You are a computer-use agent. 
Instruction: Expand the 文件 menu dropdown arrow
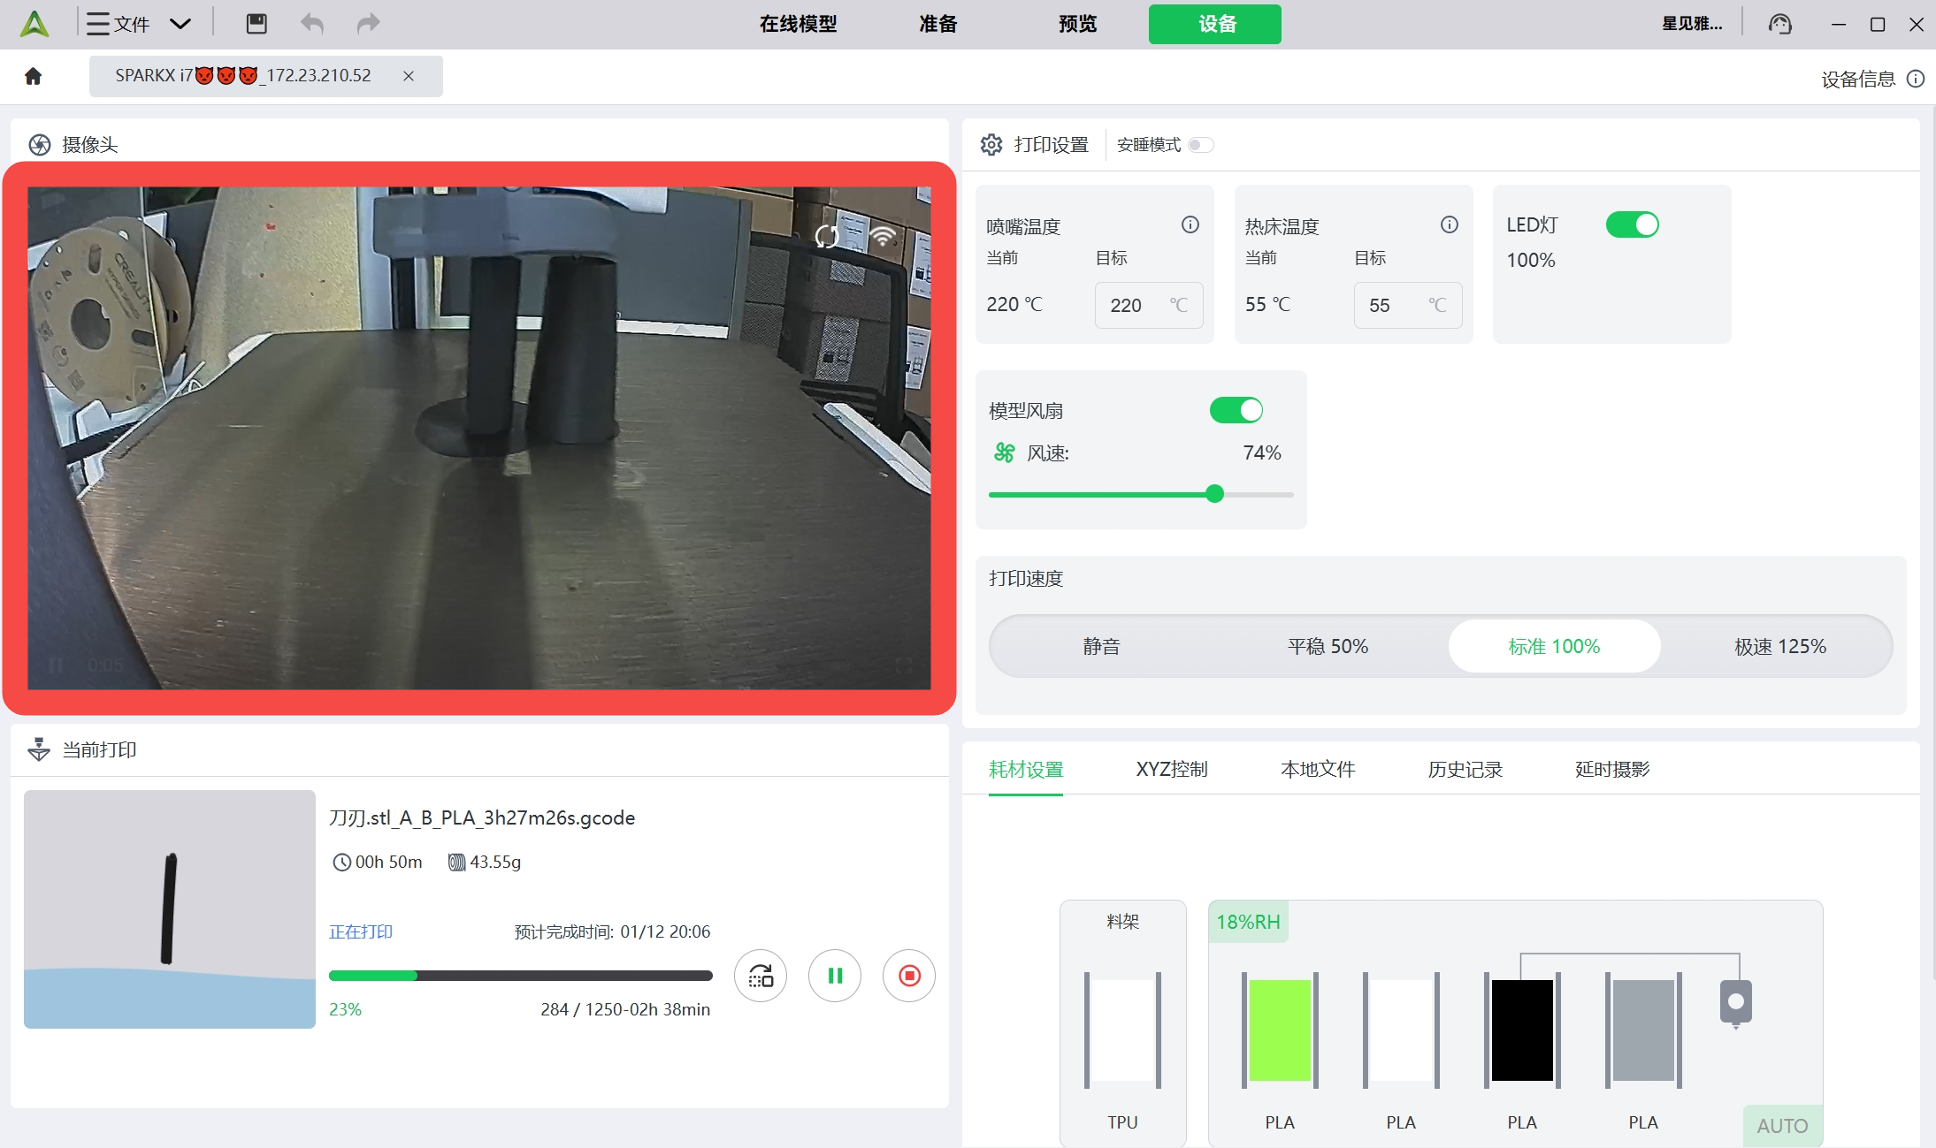click(180, 24)
